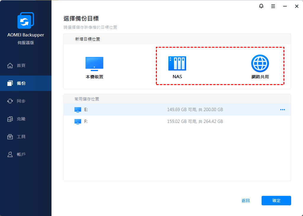
Task: Click the backup icon beside 備份
Action: click(x=10, y=83)
